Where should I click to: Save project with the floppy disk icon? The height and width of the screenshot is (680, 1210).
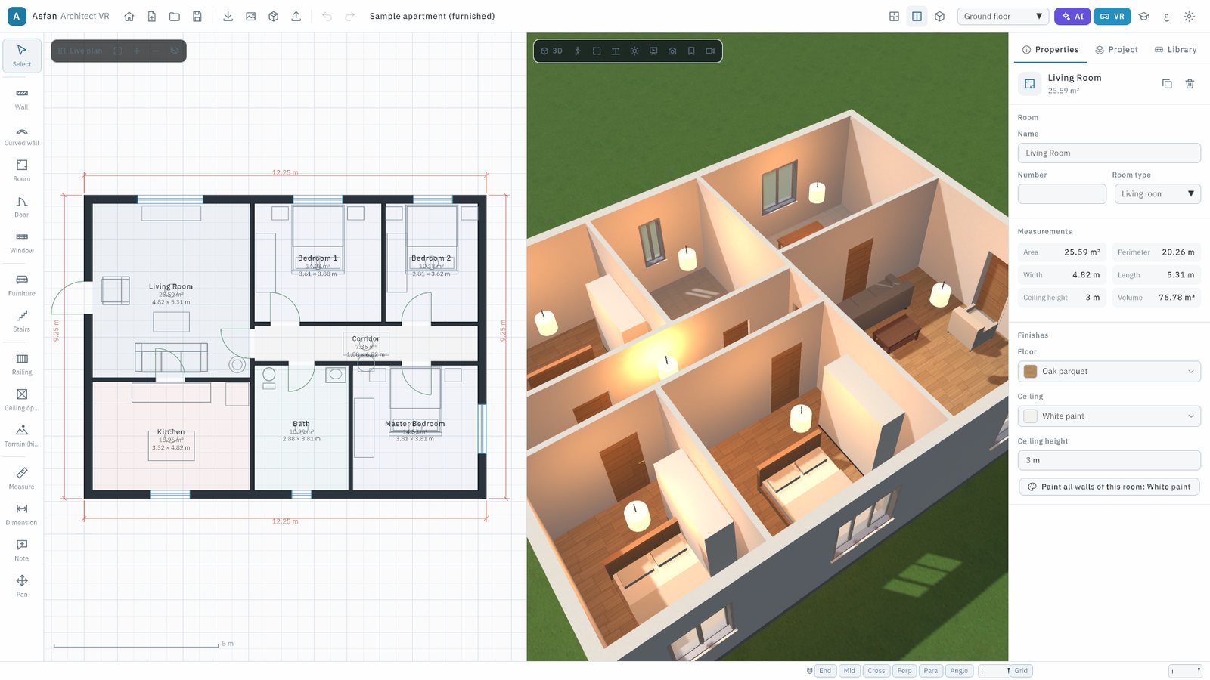tap(197, 16)
